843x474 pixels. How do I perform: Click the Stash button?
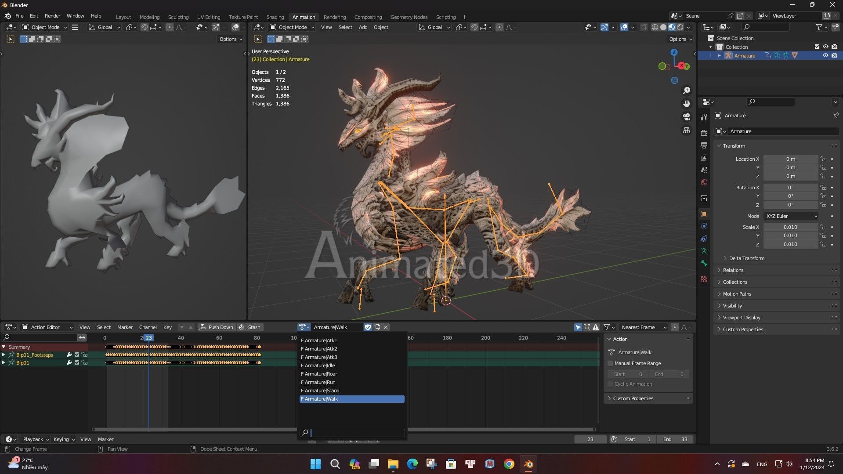[250, 327]
